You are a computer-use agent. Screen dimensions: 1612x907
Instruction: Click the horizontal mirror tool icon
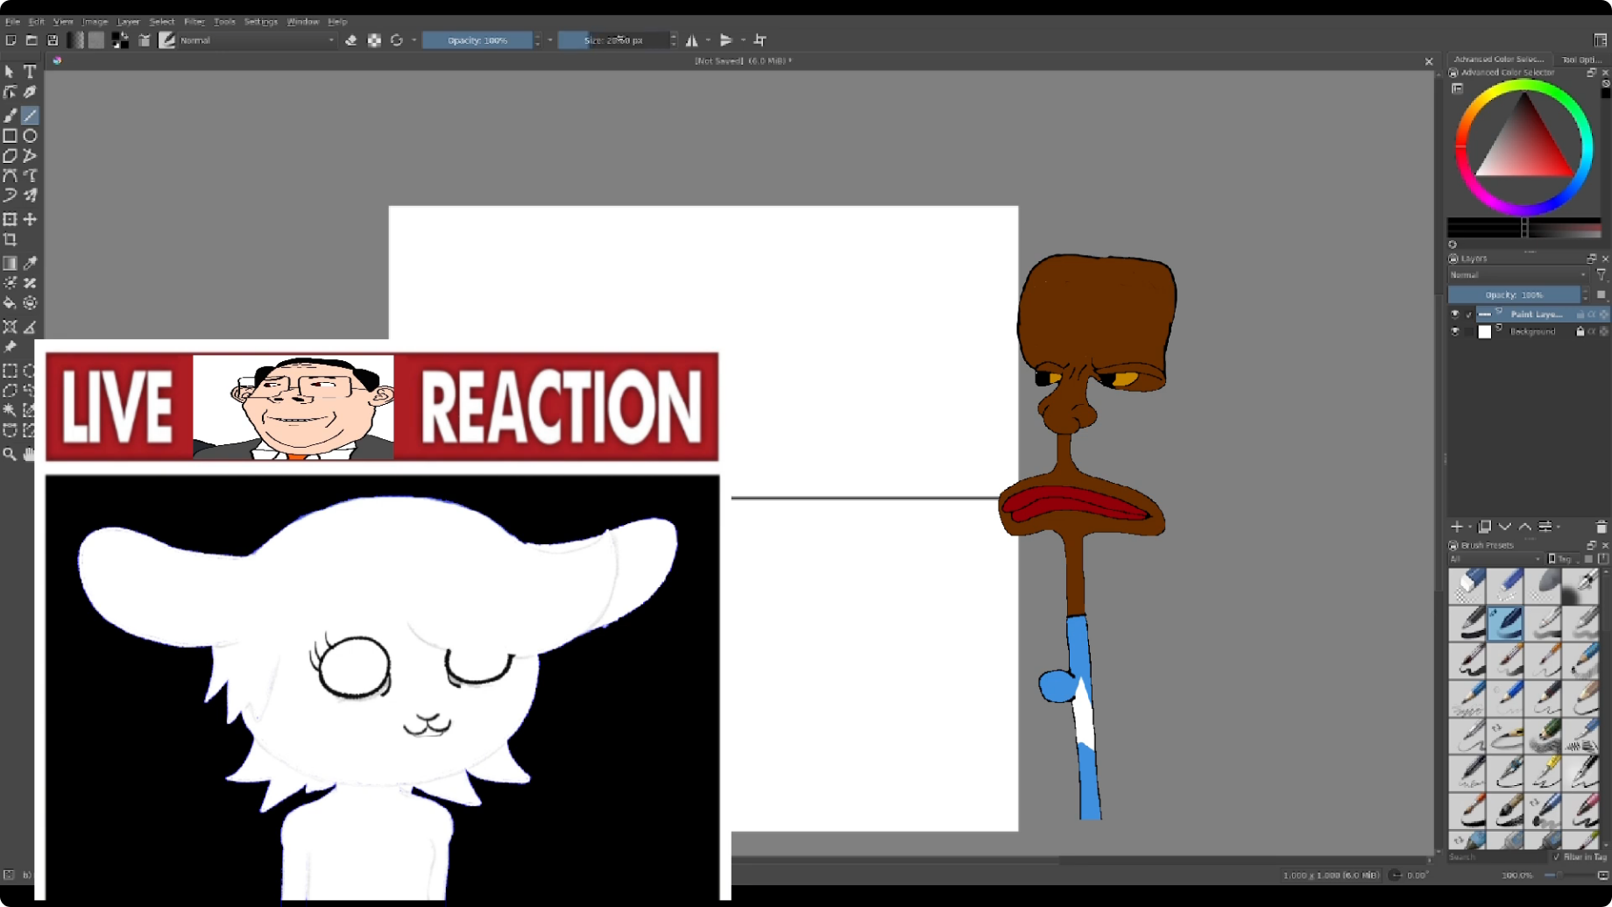pos(692,40)
